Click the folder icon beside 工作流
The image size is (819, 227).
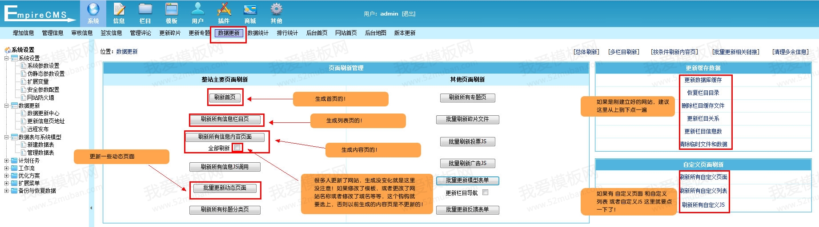pos(14,168)
